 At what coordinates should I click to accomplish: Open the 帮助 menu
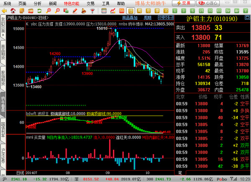[x=121, y=3]
